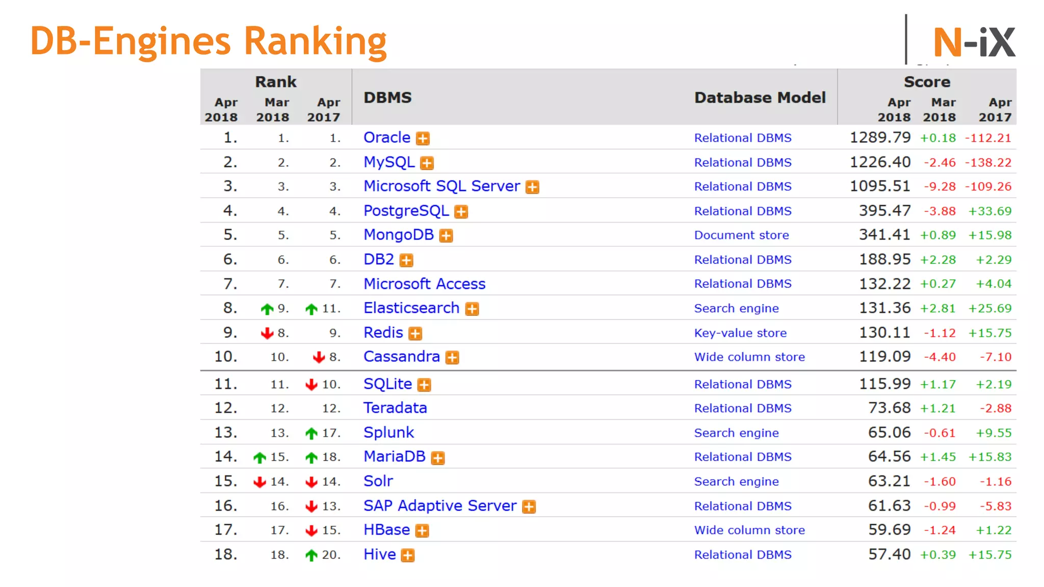Click the green up arrow in MariaDB's Mar 2018 rank

point(260,458)
